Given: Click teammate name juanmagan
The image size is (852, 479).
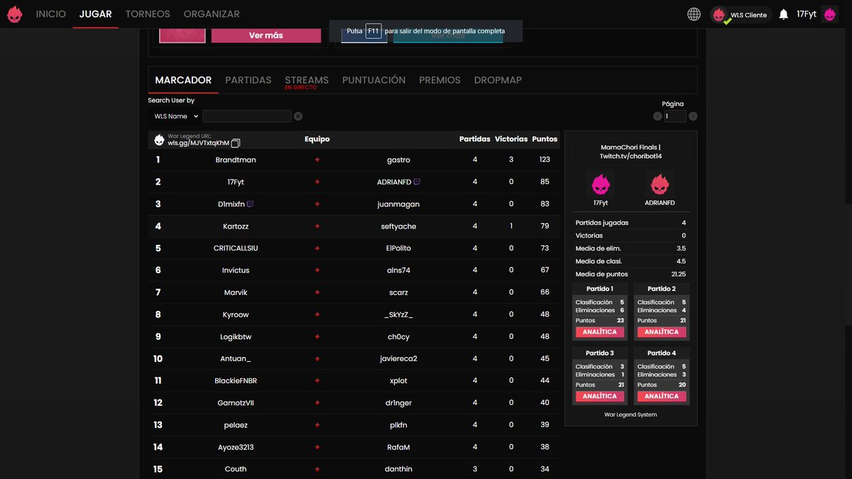Looking at the screenshot, I should coord(398,204).
